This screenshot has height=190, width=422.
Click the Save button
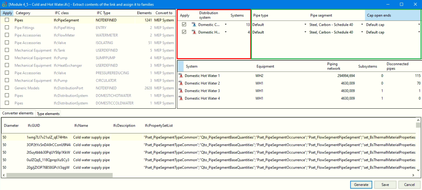click(385, 185)
